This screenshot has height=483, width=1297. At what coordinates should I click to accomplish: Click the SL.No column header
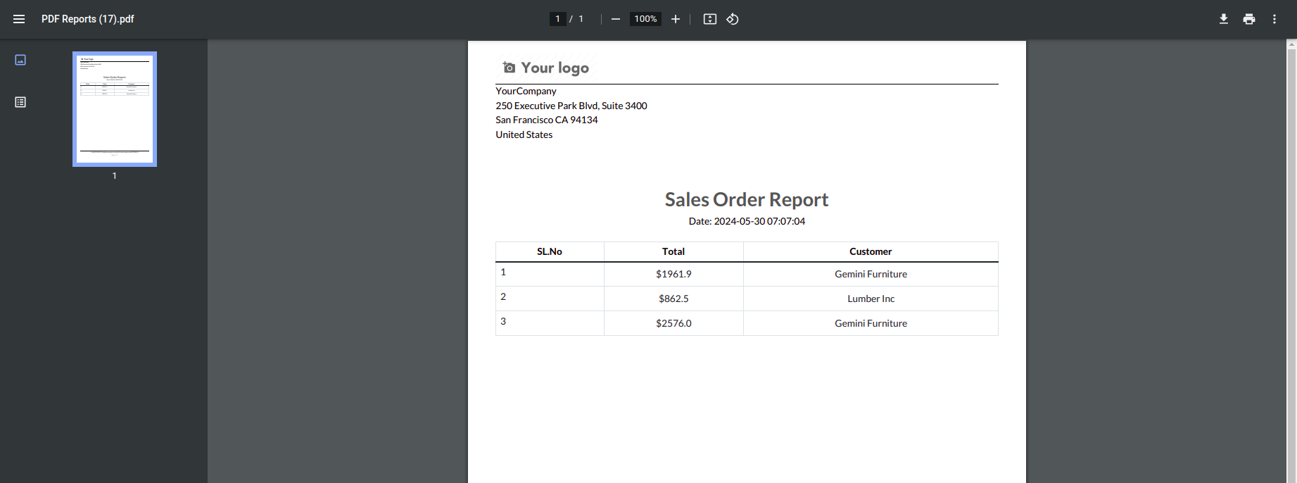(x=550, y=251)
